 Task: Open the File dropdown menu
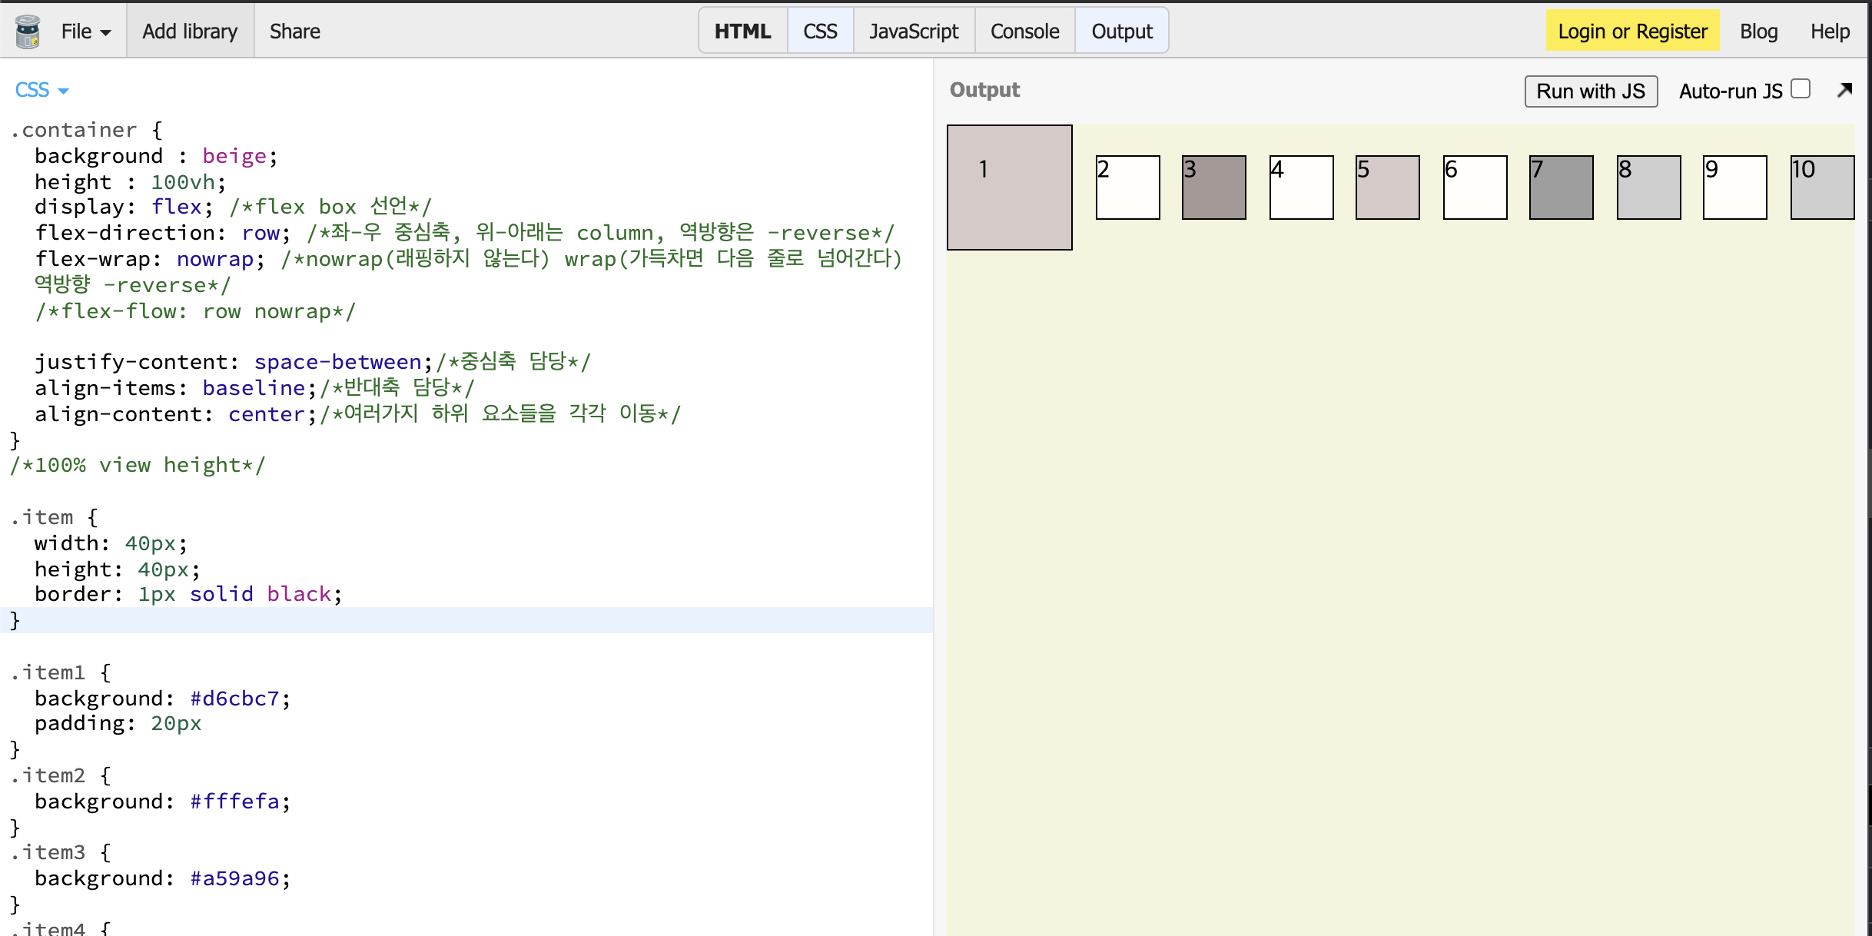pyautogui.click(x=85, y=32)
